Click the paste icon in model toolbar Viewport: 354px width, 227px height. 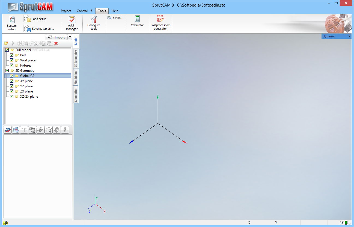tap(49, 43)
